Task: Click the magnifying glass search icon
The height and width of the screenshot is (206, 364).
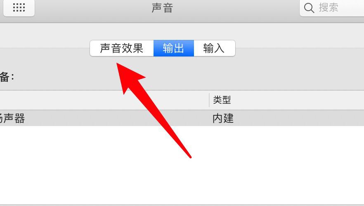Action: pos(309,8)
